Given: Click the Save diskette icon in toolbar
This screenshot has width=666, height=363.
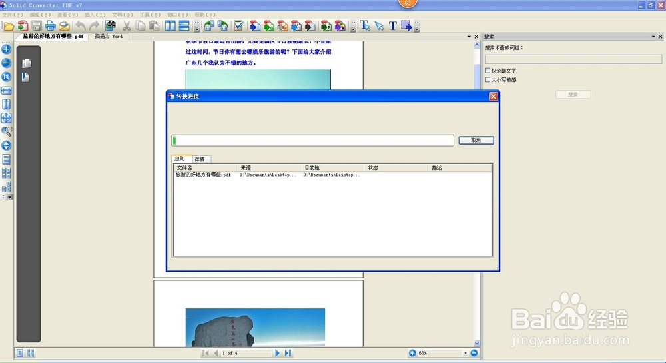Looking at the screenshot, I should [37, 26].
